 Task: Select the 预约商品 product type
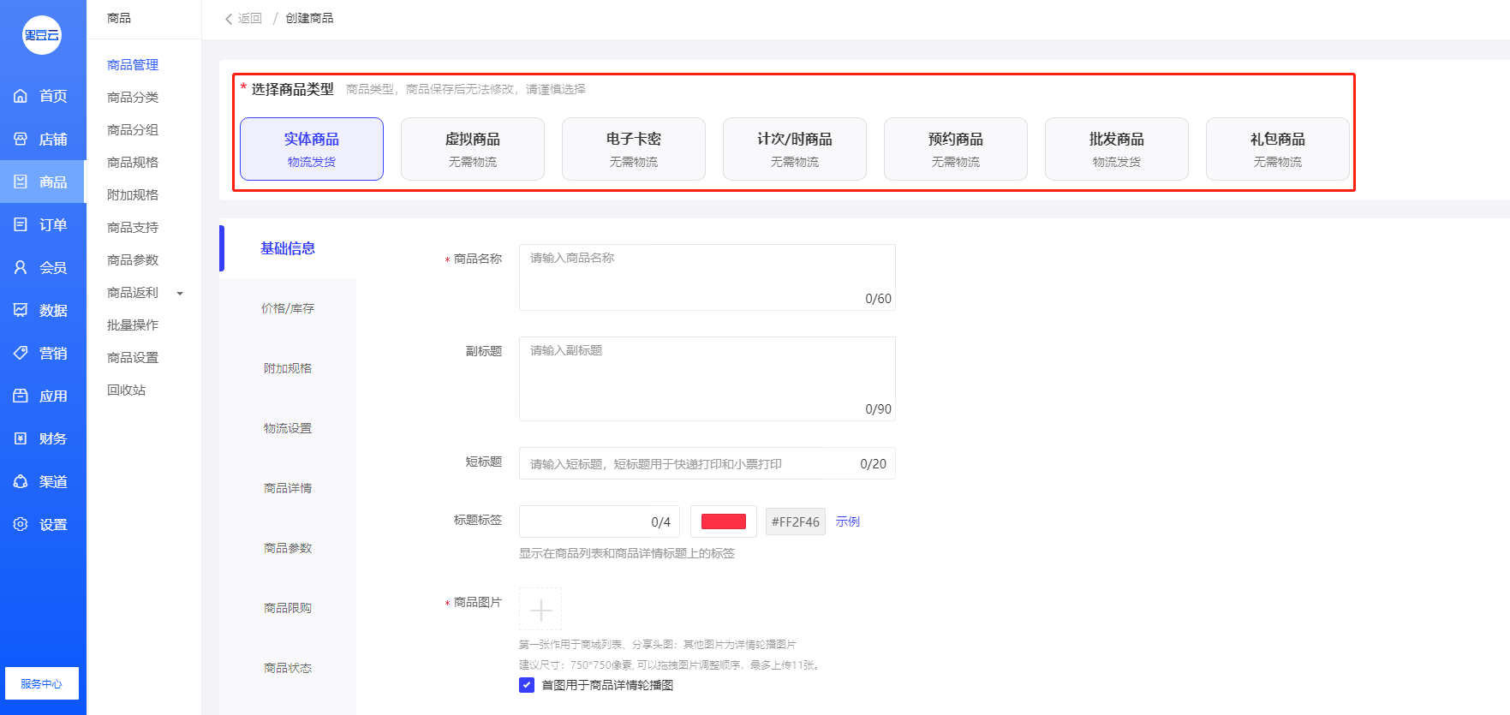[956, 149]
